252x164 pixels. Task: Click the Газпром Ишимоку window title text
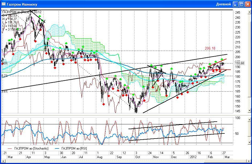click(22, 4)
